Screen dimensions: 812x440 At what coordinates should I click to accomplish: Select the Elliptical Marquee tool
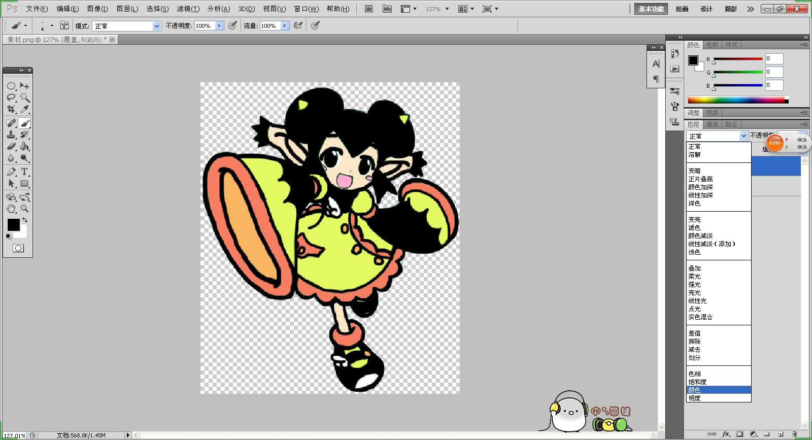[x=11, y=86]
